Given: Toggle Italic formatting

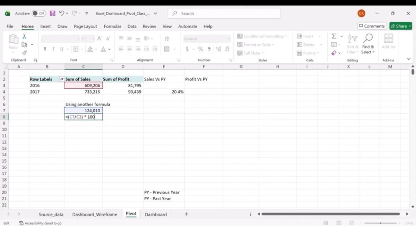Looking at the screenshot, I should click(x=53, y=49).
